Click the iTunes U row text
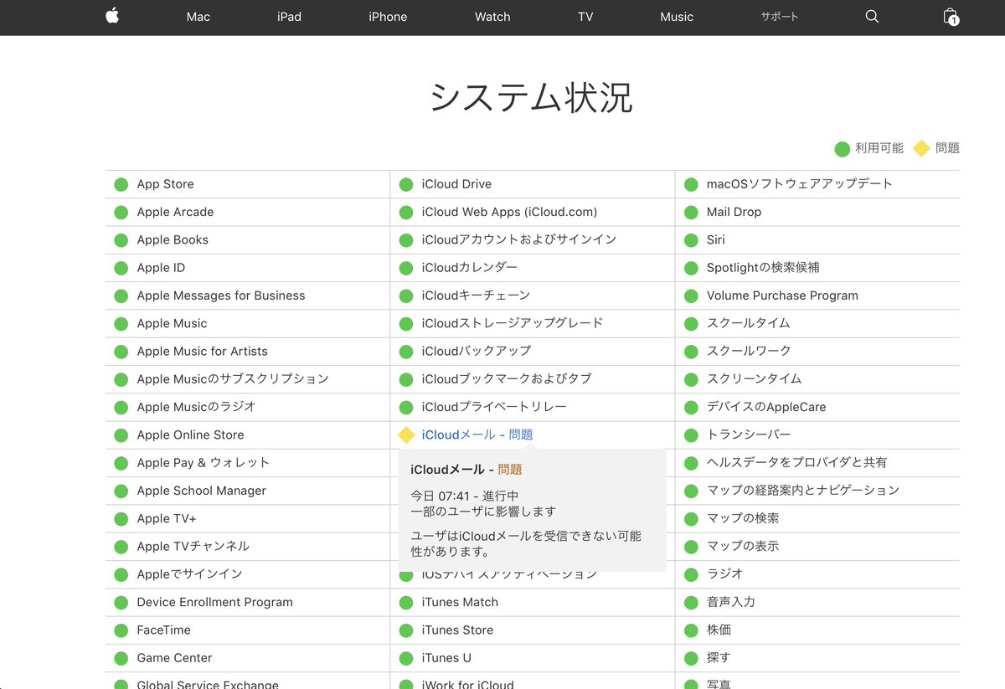Screen dimensions: 1005x689 (446, 658)
